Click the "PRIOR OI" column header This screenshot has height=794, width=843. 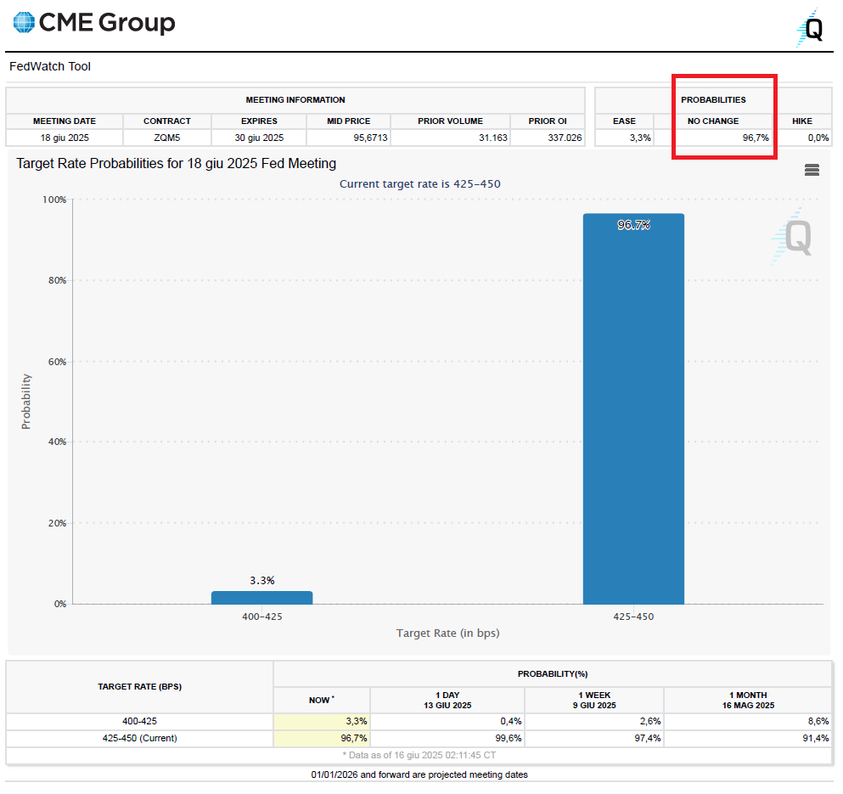(548, 121)
